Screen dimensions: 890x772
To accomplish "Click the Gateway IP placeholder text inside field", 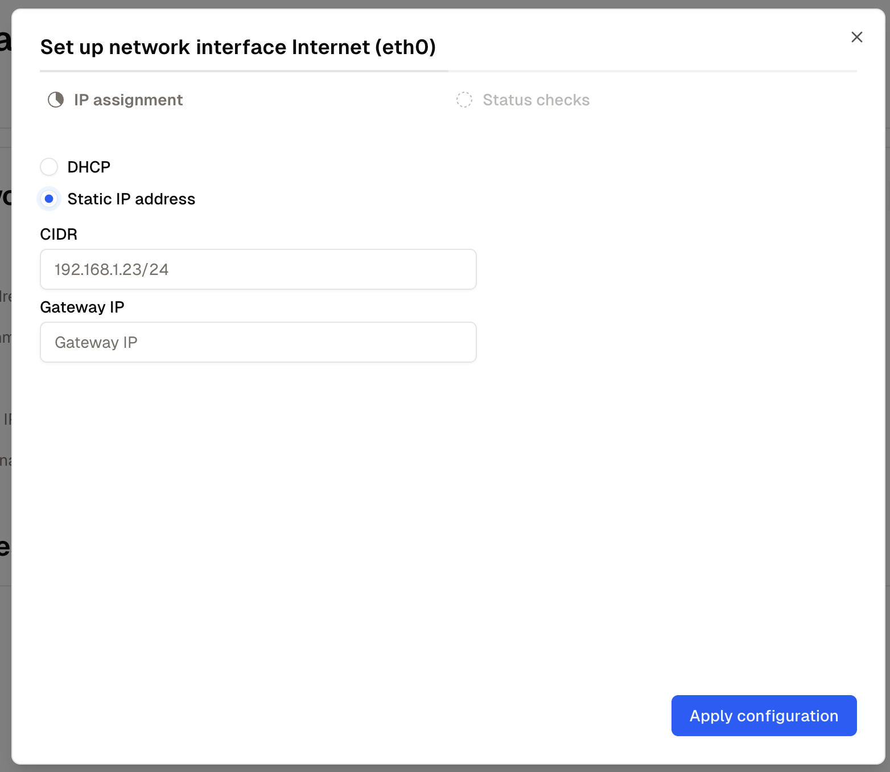I will point(96,342).
